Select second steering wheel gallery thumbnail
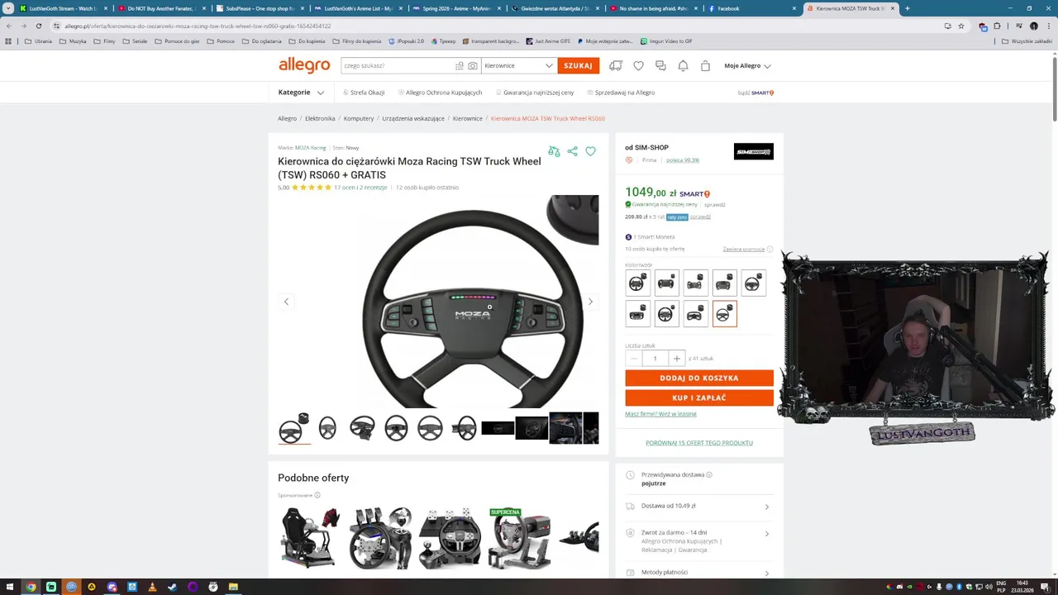Screen dimensions: 1058x595 pyautogui.click(x=327, y=428)
